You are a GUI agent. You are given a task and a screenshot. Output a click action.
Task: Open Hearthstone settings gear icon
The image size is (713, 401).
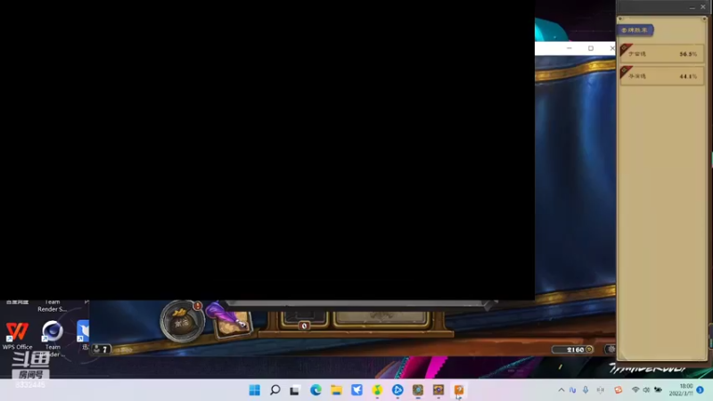pyautogui.click(x=611, y=349)
